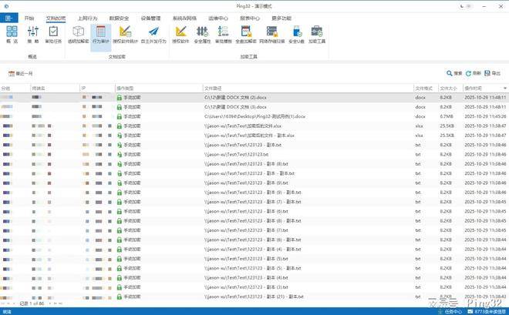Click the 搜索 search button
This screenshot has height=315, width=509.
click(x=455, y=73)
